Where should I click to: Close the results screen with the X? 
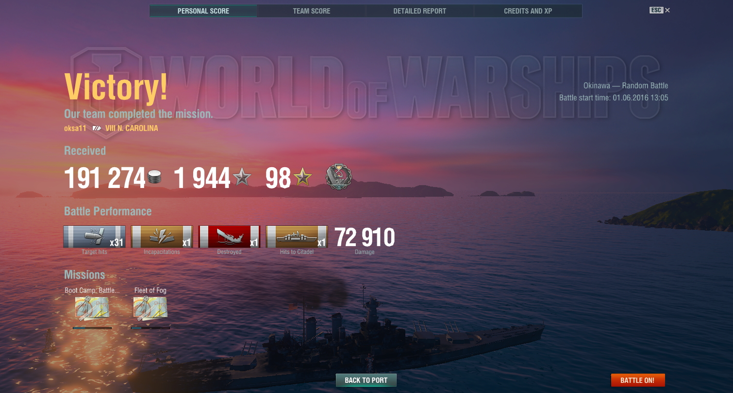tap(667, 10)
